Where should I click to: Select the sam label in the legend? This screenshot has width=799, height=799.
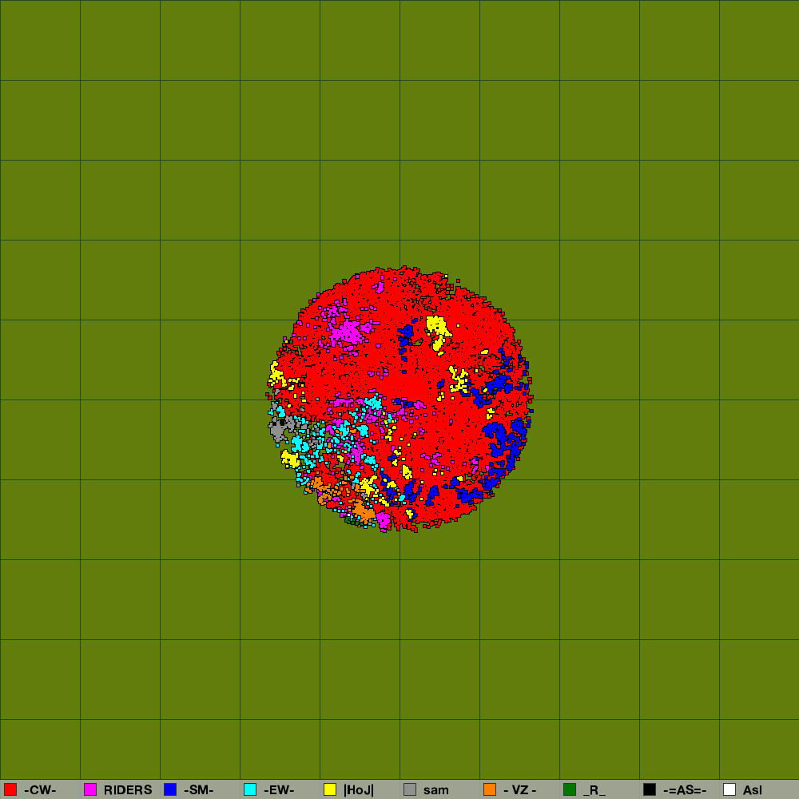(436, 790)
